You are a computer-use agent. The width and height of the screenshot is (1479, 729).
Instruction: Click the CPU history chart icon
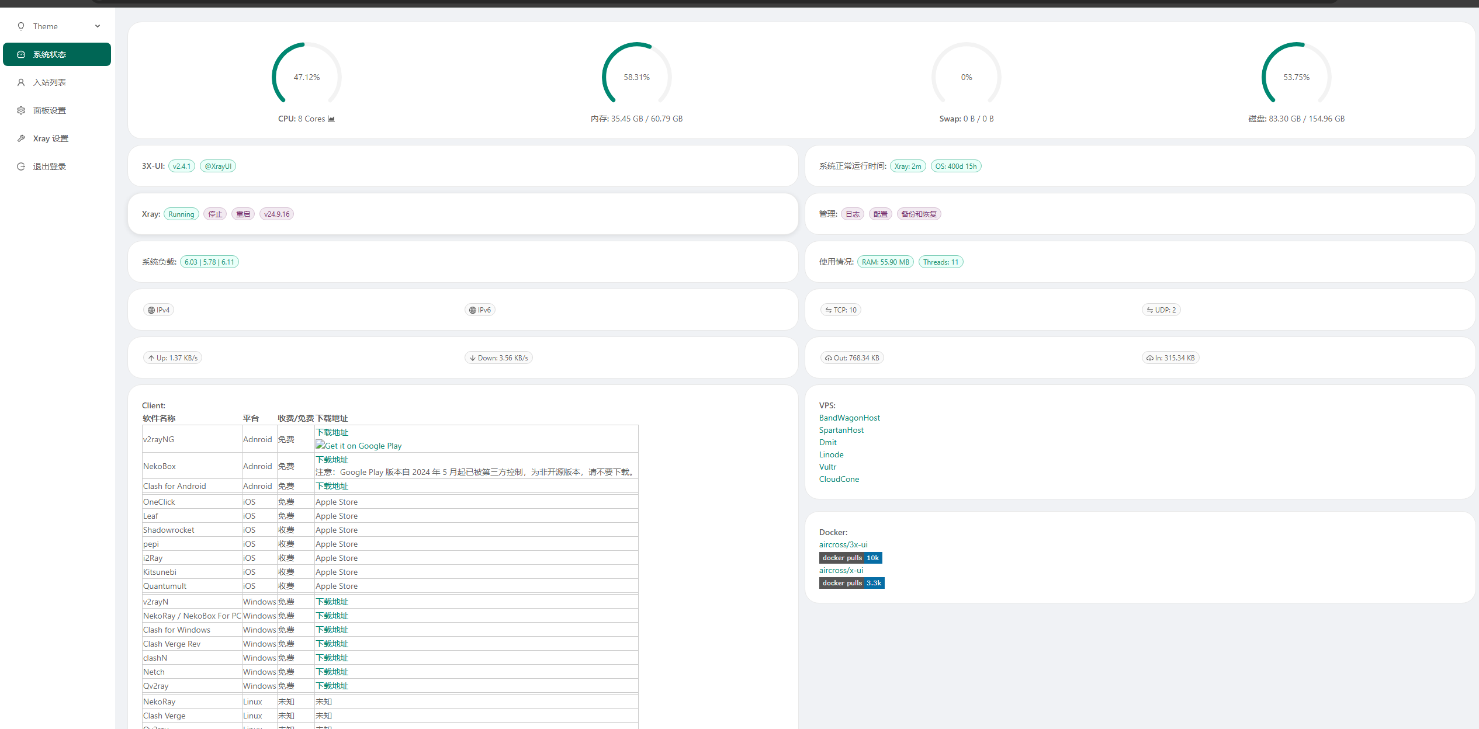pyautogui.click(x=331, y=119)
